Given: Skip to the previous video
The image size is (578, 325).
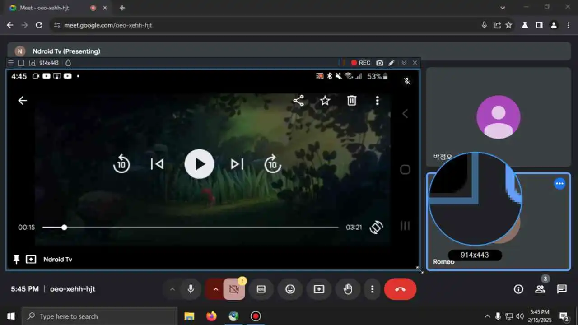Looking at the screenshot, I should [x=157, y=164].
